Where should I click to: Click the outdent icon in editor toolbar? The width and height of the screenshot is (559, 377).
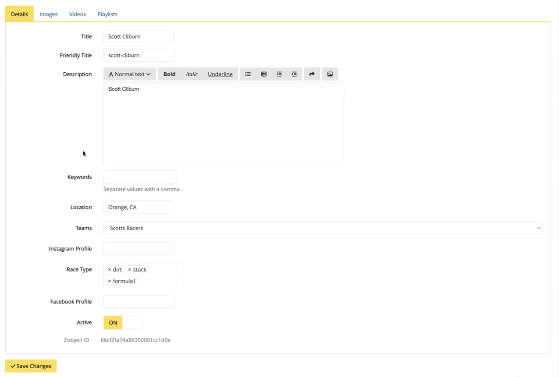tap(279, 74)
